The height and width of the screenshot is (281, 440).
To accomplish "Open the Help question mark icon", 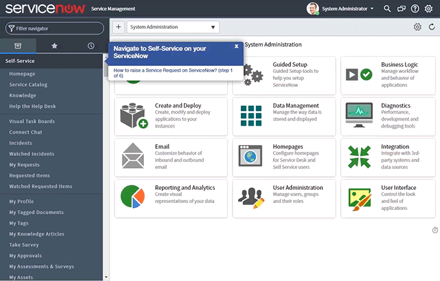I will [415, 9].
